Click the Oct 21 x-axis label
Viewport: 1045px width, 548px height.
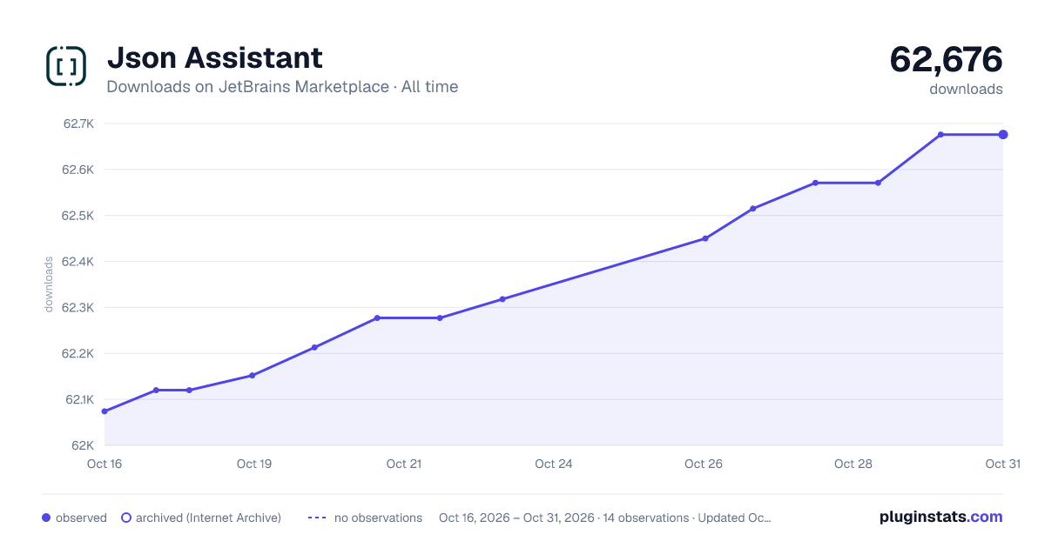coord(404,464)
